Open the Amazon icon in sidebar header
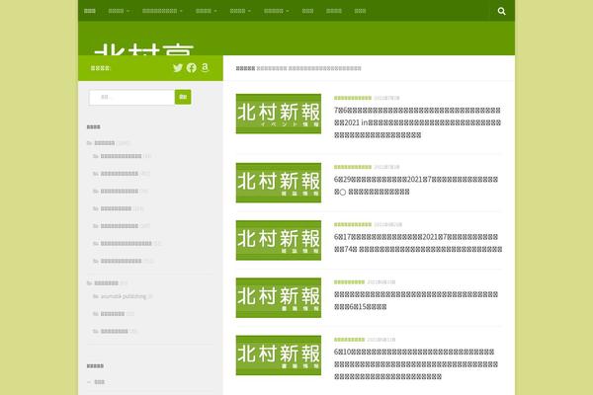 point(205,68)
